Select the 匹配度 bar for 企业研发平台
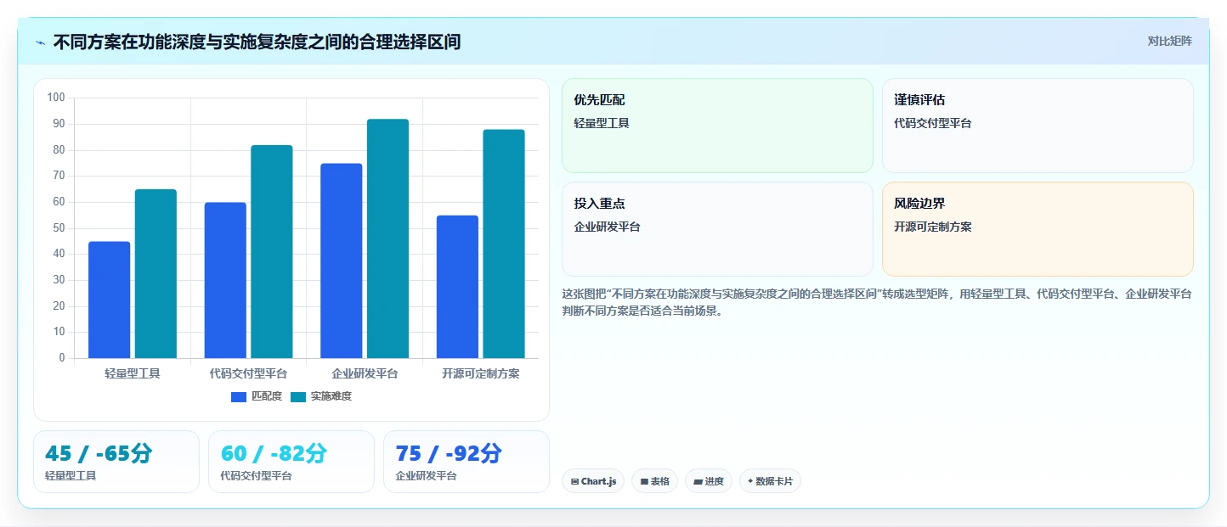 [342, 261]
